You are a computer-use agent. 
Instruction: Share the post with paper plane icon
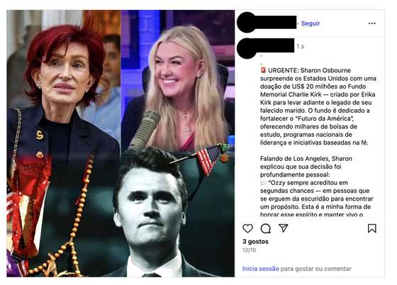click(x=284, y=228)
